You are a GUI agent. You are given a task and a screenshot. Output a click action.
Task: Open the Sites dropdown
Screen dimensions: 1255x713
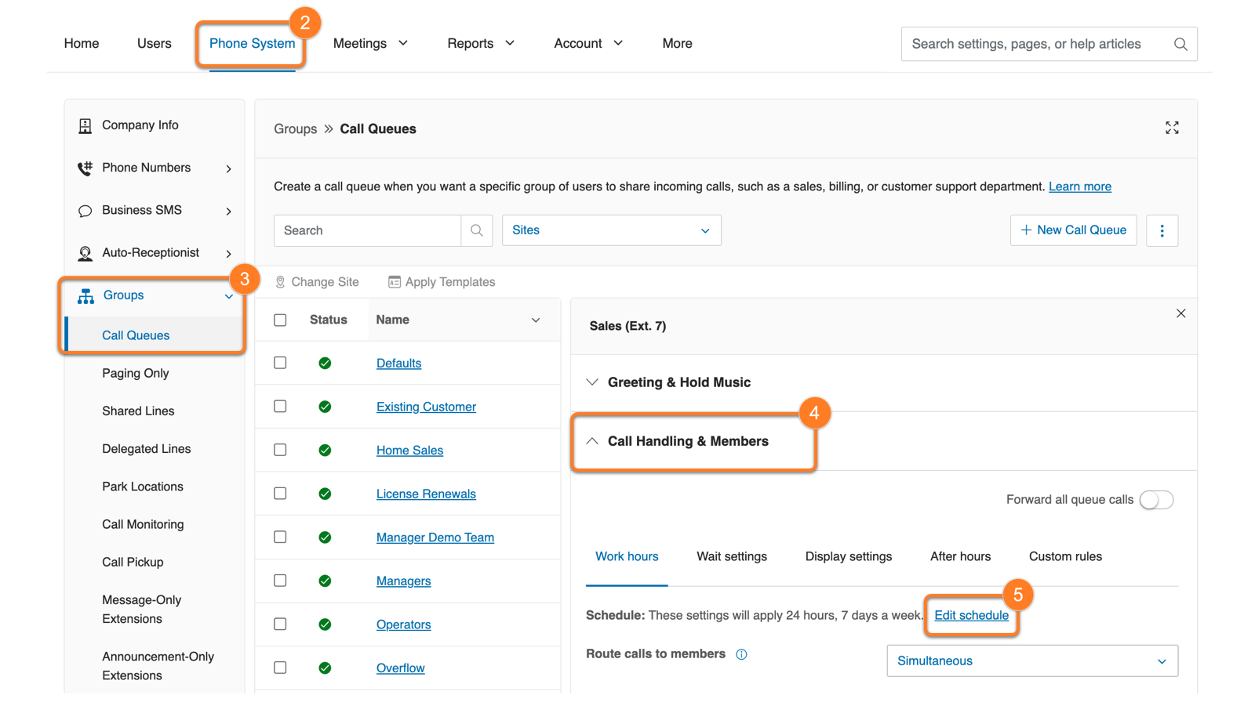pyautogui.click(x=611, y=230)
